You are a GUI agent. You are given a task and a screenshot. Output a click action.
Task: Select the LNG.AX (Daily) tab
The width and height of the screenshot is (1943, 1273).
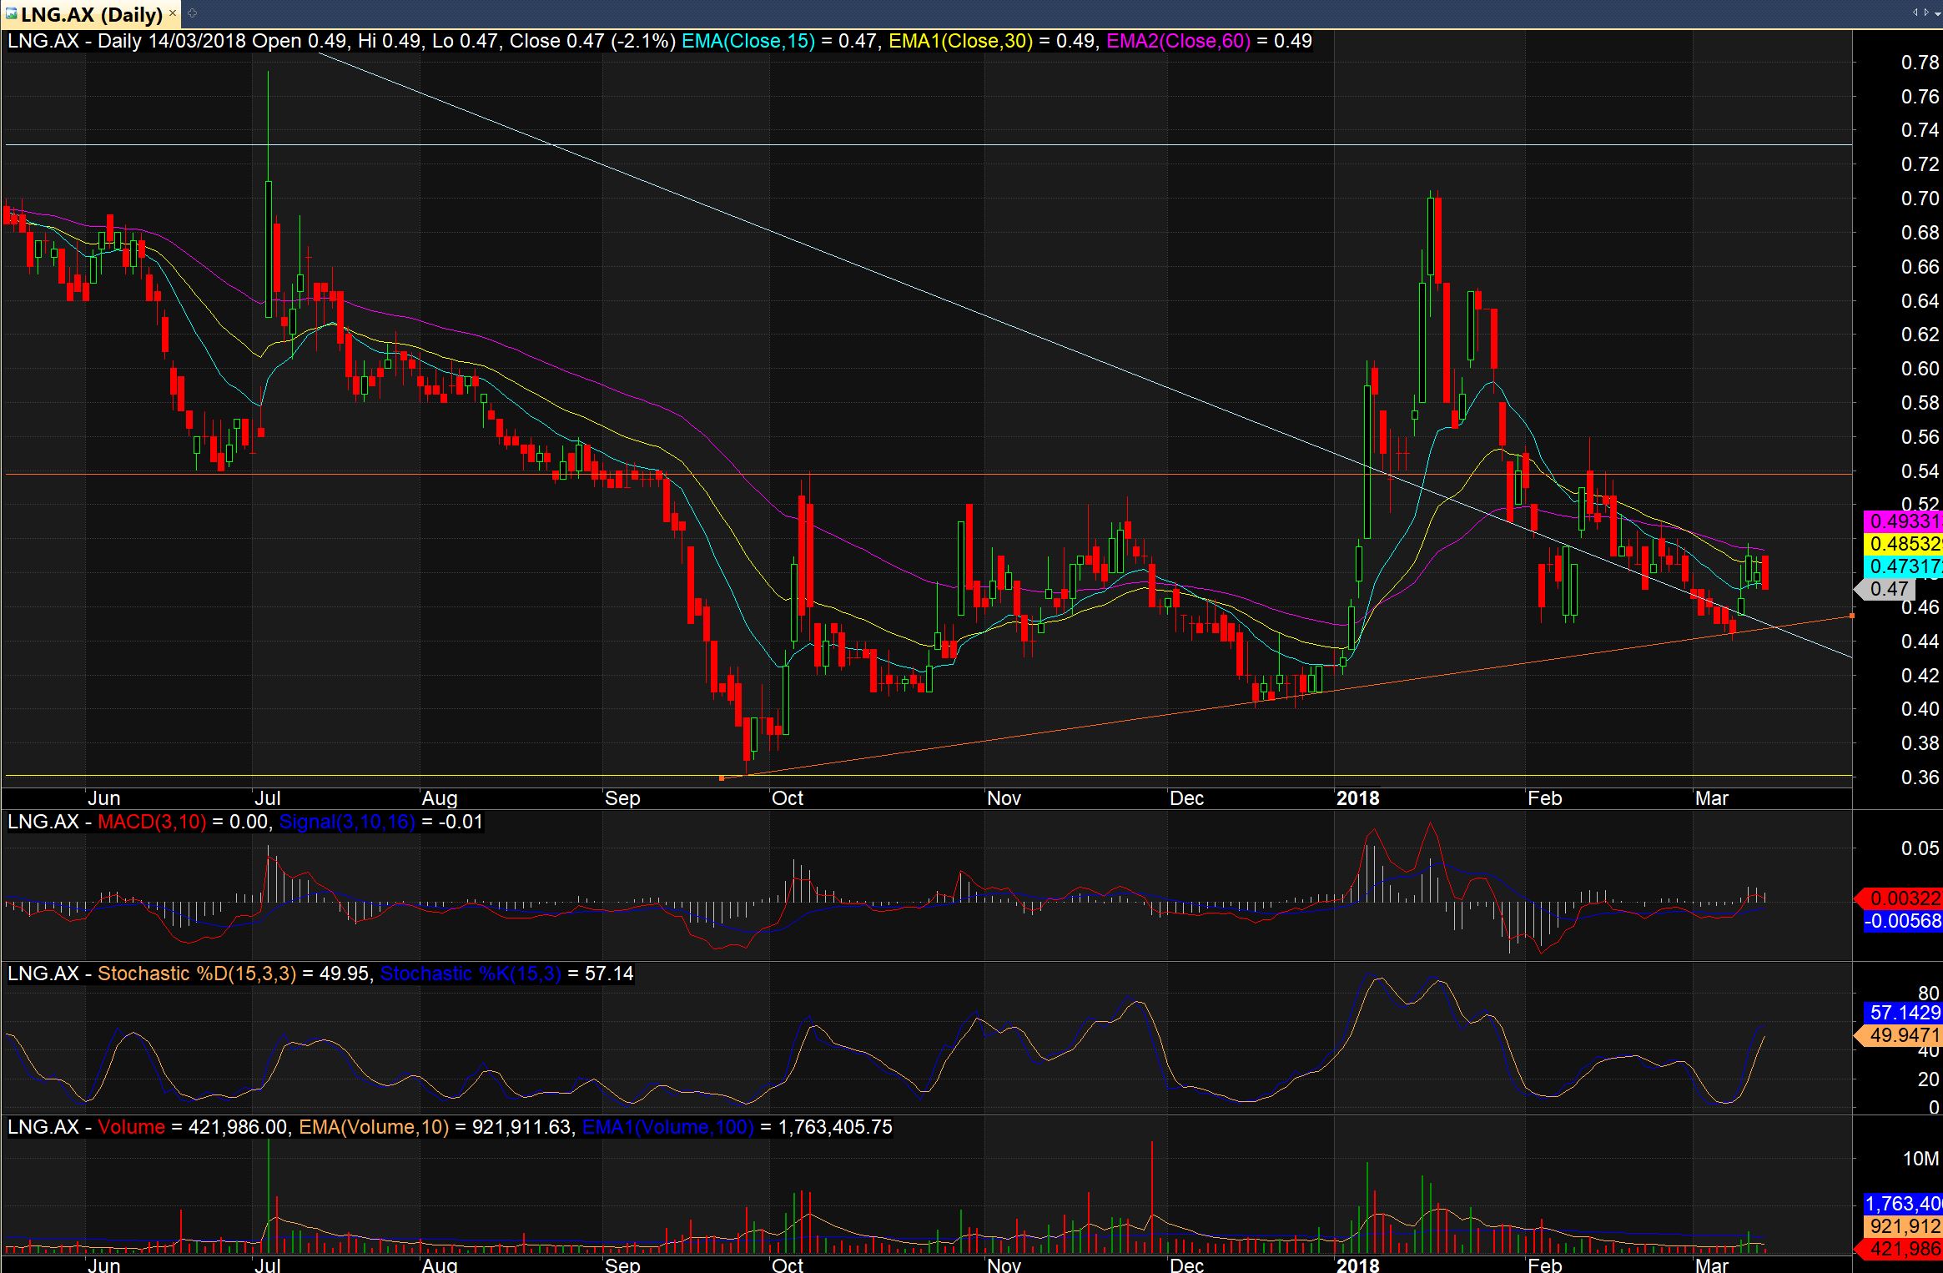[x=90, y=14]
